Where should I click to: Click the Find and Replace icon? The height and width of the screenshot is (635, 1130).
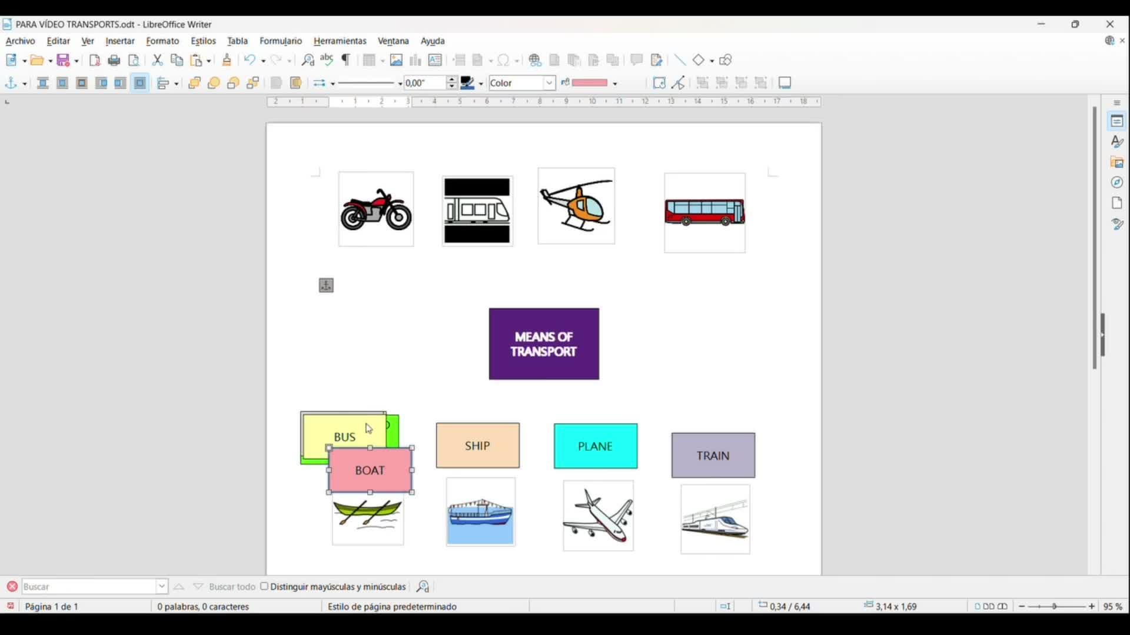(308, 61)
